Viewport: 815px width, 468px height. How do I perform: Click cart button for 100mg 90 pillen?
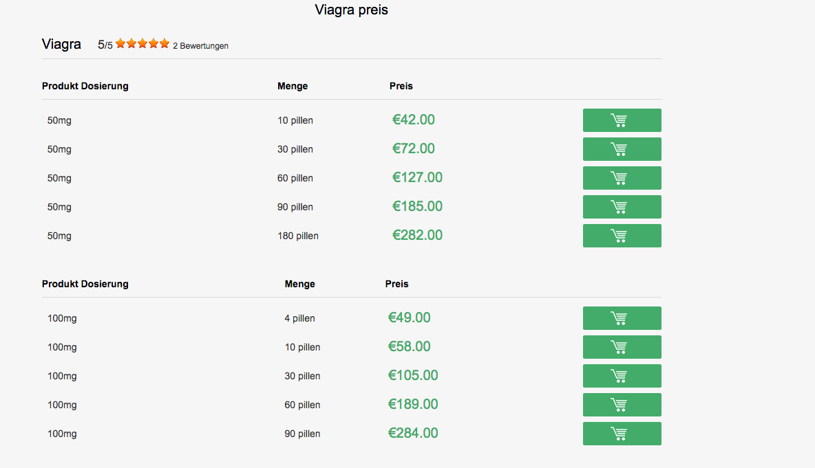click(622, 434)
